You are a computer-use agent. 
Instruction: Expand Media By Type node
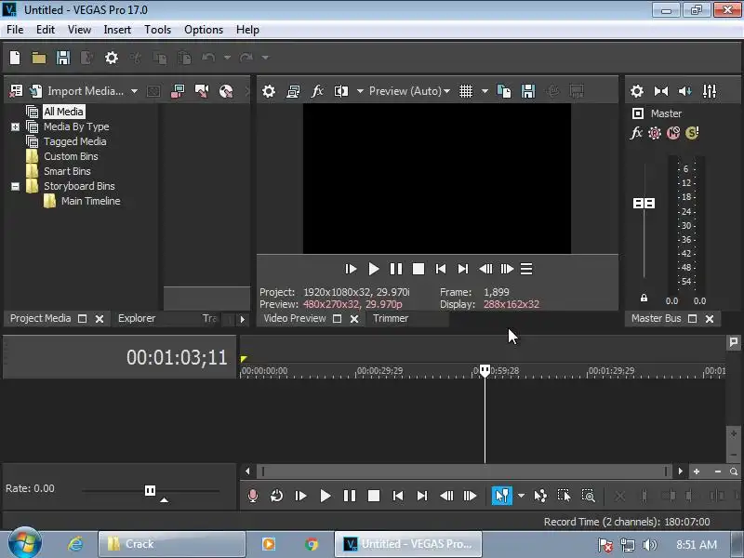tap(15, 126)
